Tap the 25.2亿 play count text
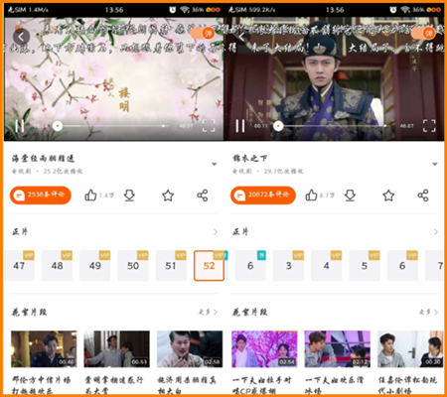The width and height of the screenshot is (447, 397). [x=63, y=171]
